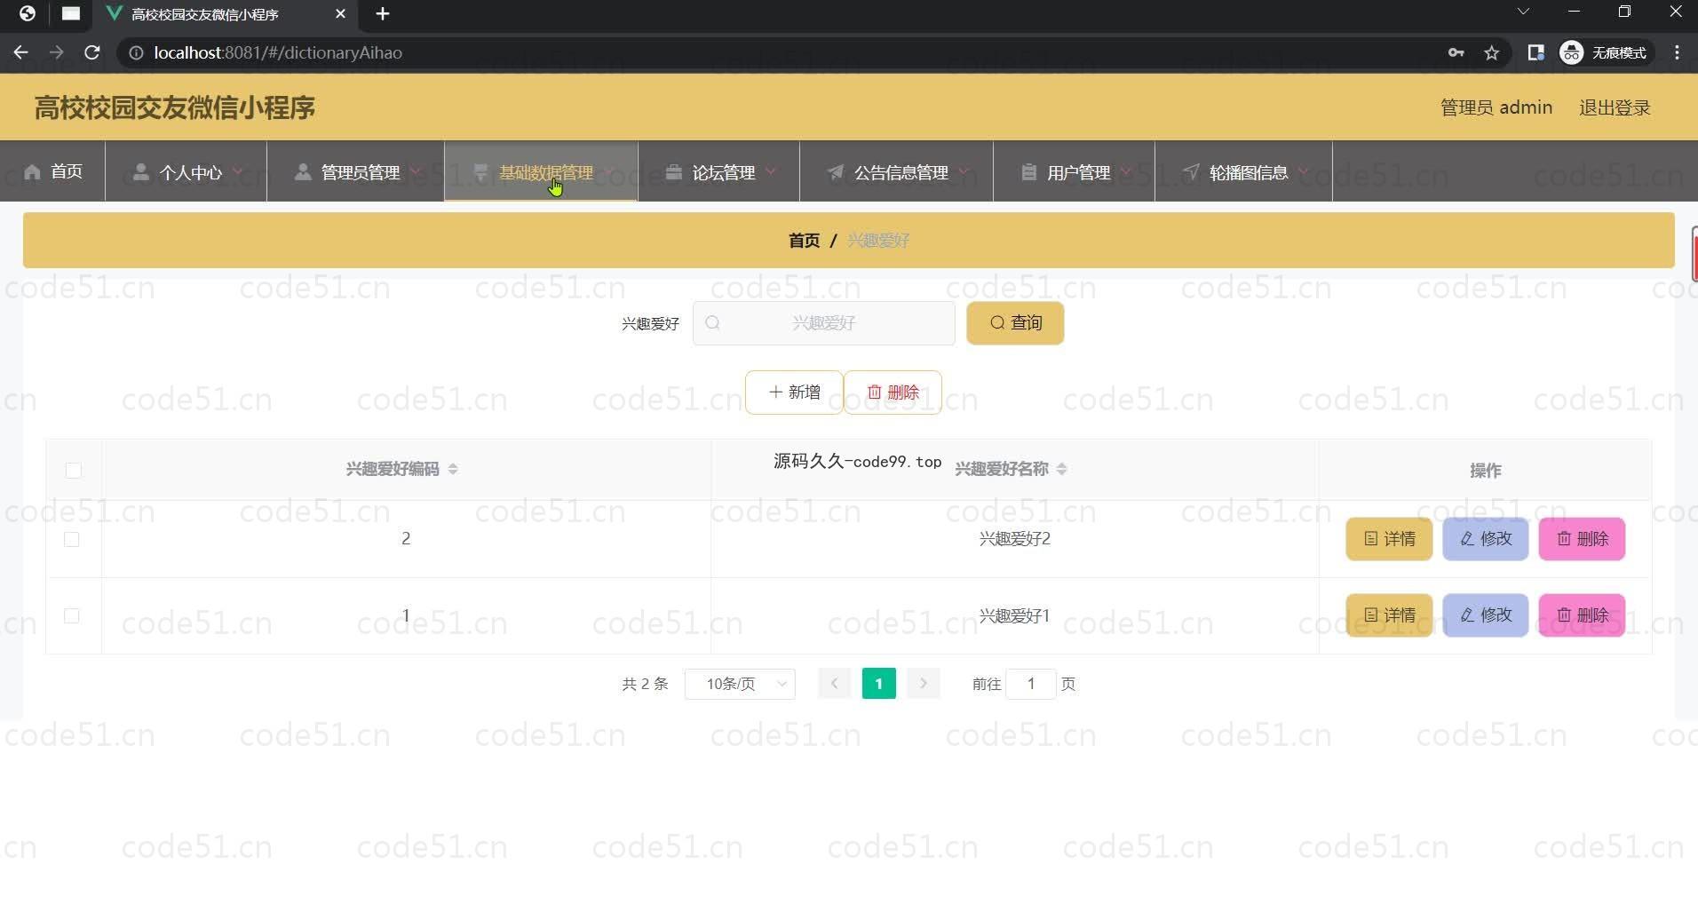
Task: Click the 新增 add button
Action: [x=794, y=393]
